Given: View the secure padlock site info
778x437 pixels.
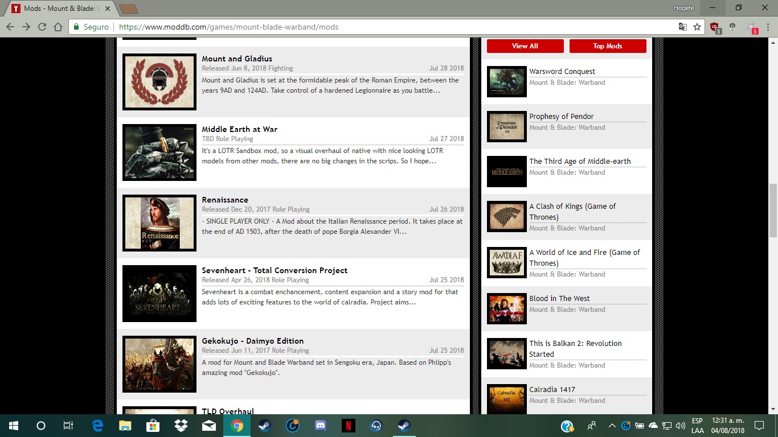Looking at the screenshot, I should 76,27.
